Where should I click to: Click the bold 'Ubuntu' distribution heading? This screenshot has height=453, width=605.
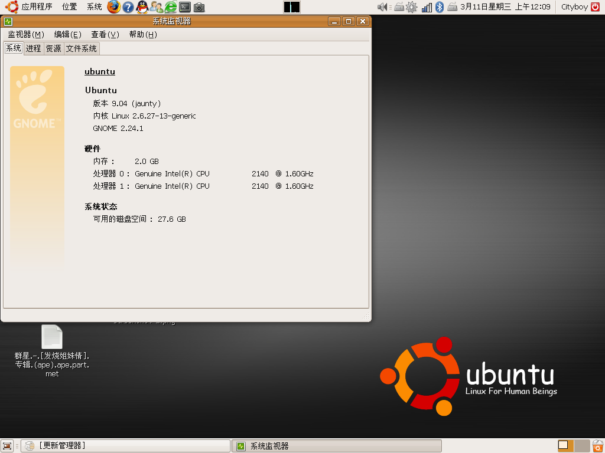(x=100, y=90)
